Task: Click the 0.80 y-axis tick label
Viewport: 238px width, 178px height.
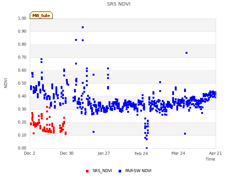Action: (22, 44)
